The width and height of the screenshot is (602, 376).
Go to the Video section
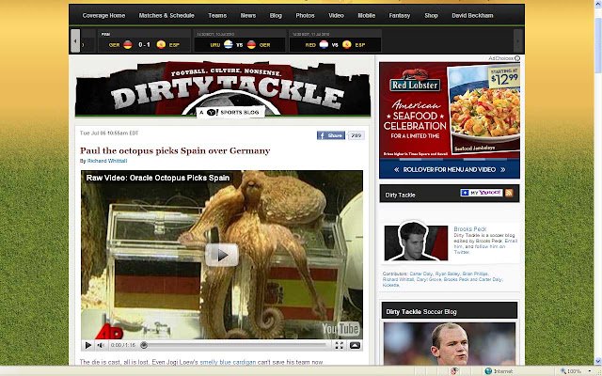tap(336, 15)
